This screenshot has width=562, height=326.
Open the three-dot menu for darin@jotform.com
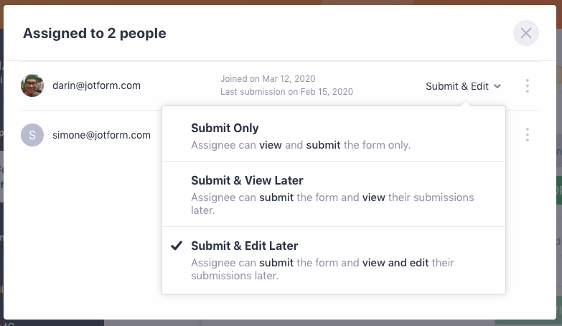tap(528, 86)
